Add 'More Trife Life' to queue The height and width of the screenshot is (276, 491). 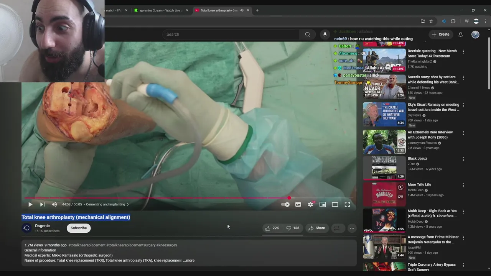(x=400, y=197)
